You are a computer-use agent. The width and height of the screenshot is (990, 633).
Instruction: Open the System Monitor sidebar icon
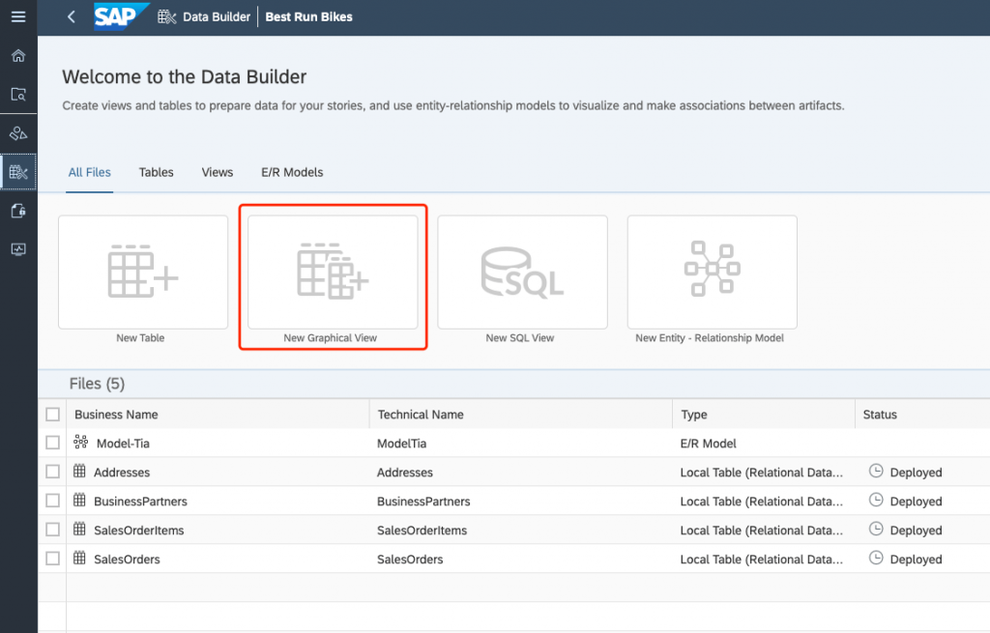tap(18, 249)
